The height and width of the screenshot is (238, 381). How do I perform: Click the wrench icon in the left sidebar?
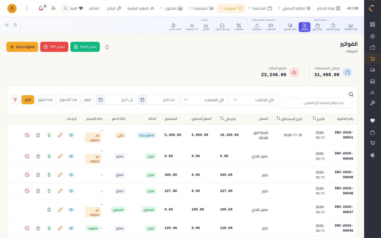tap(373, 103)
